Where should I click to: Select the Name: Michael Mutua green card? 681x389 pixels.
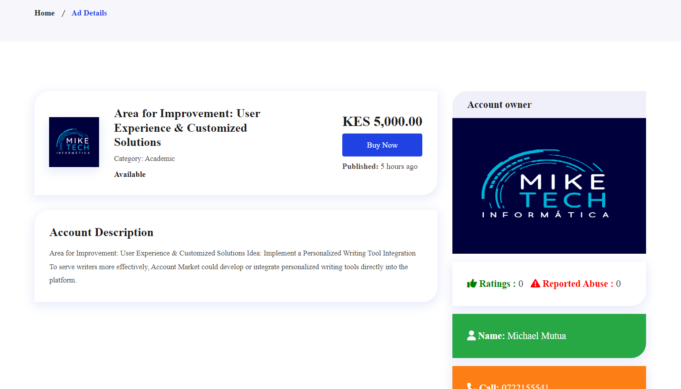coord(549,336)
